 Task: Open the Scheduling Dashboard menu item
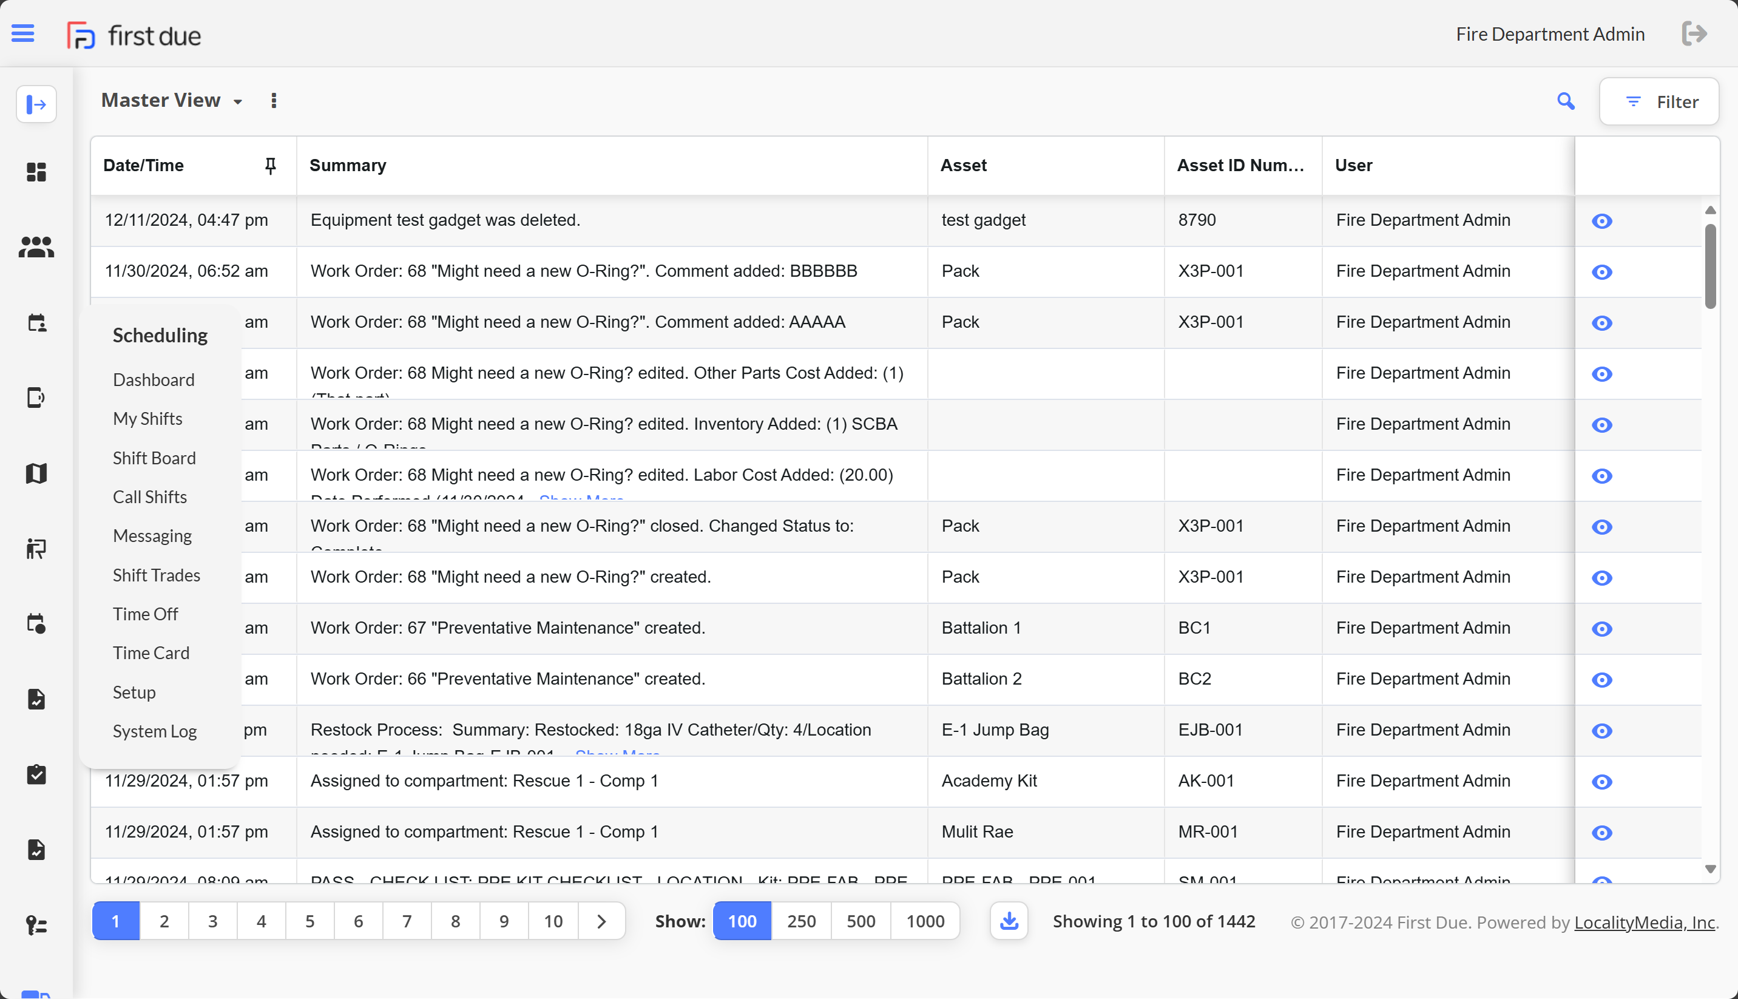click(x=154, y=379)
